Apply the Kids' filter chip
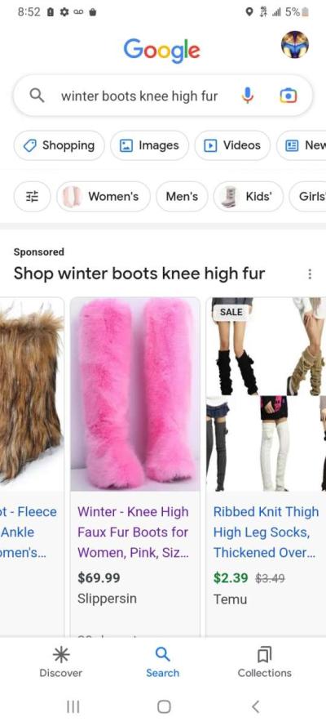The width and height of the screenshot is (326, 726). 248,197
